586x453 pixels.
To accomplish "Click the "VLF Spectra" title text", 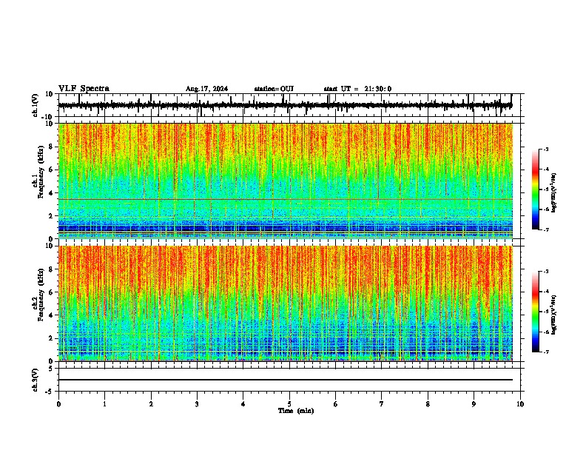I will click(84, 89).
